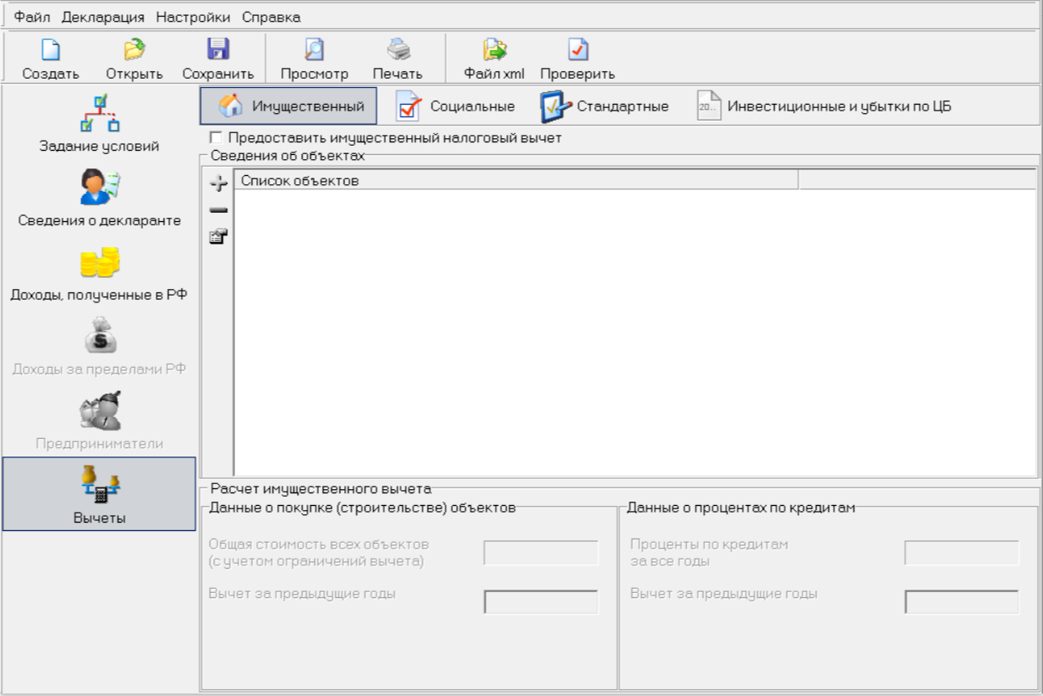
Task: Switch to Стандартные deduction tab
Action: (604, 106)
